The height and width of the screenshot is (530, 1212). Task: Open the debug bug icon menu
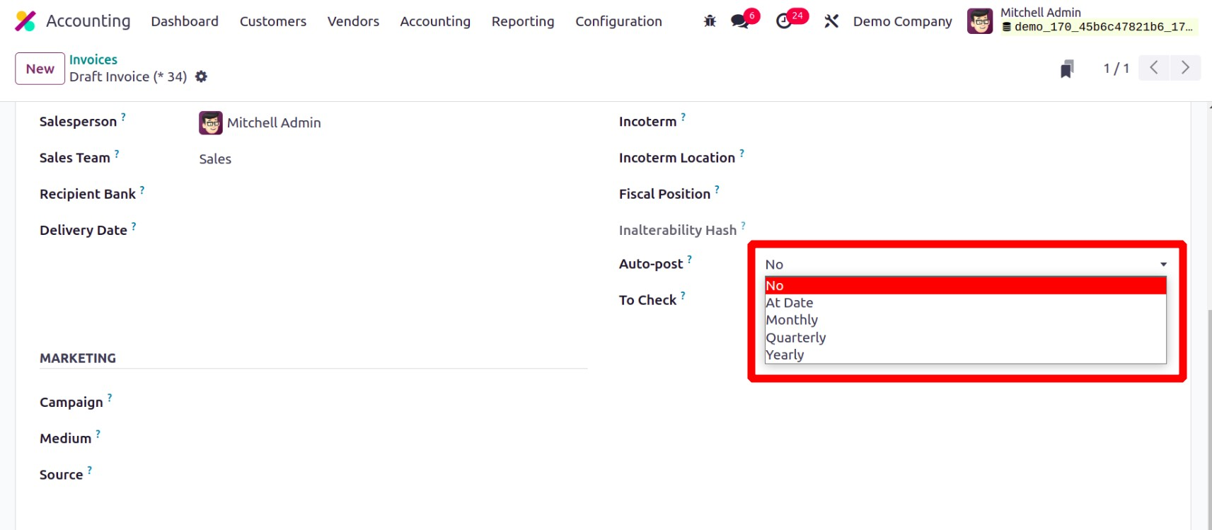[710, 21]
